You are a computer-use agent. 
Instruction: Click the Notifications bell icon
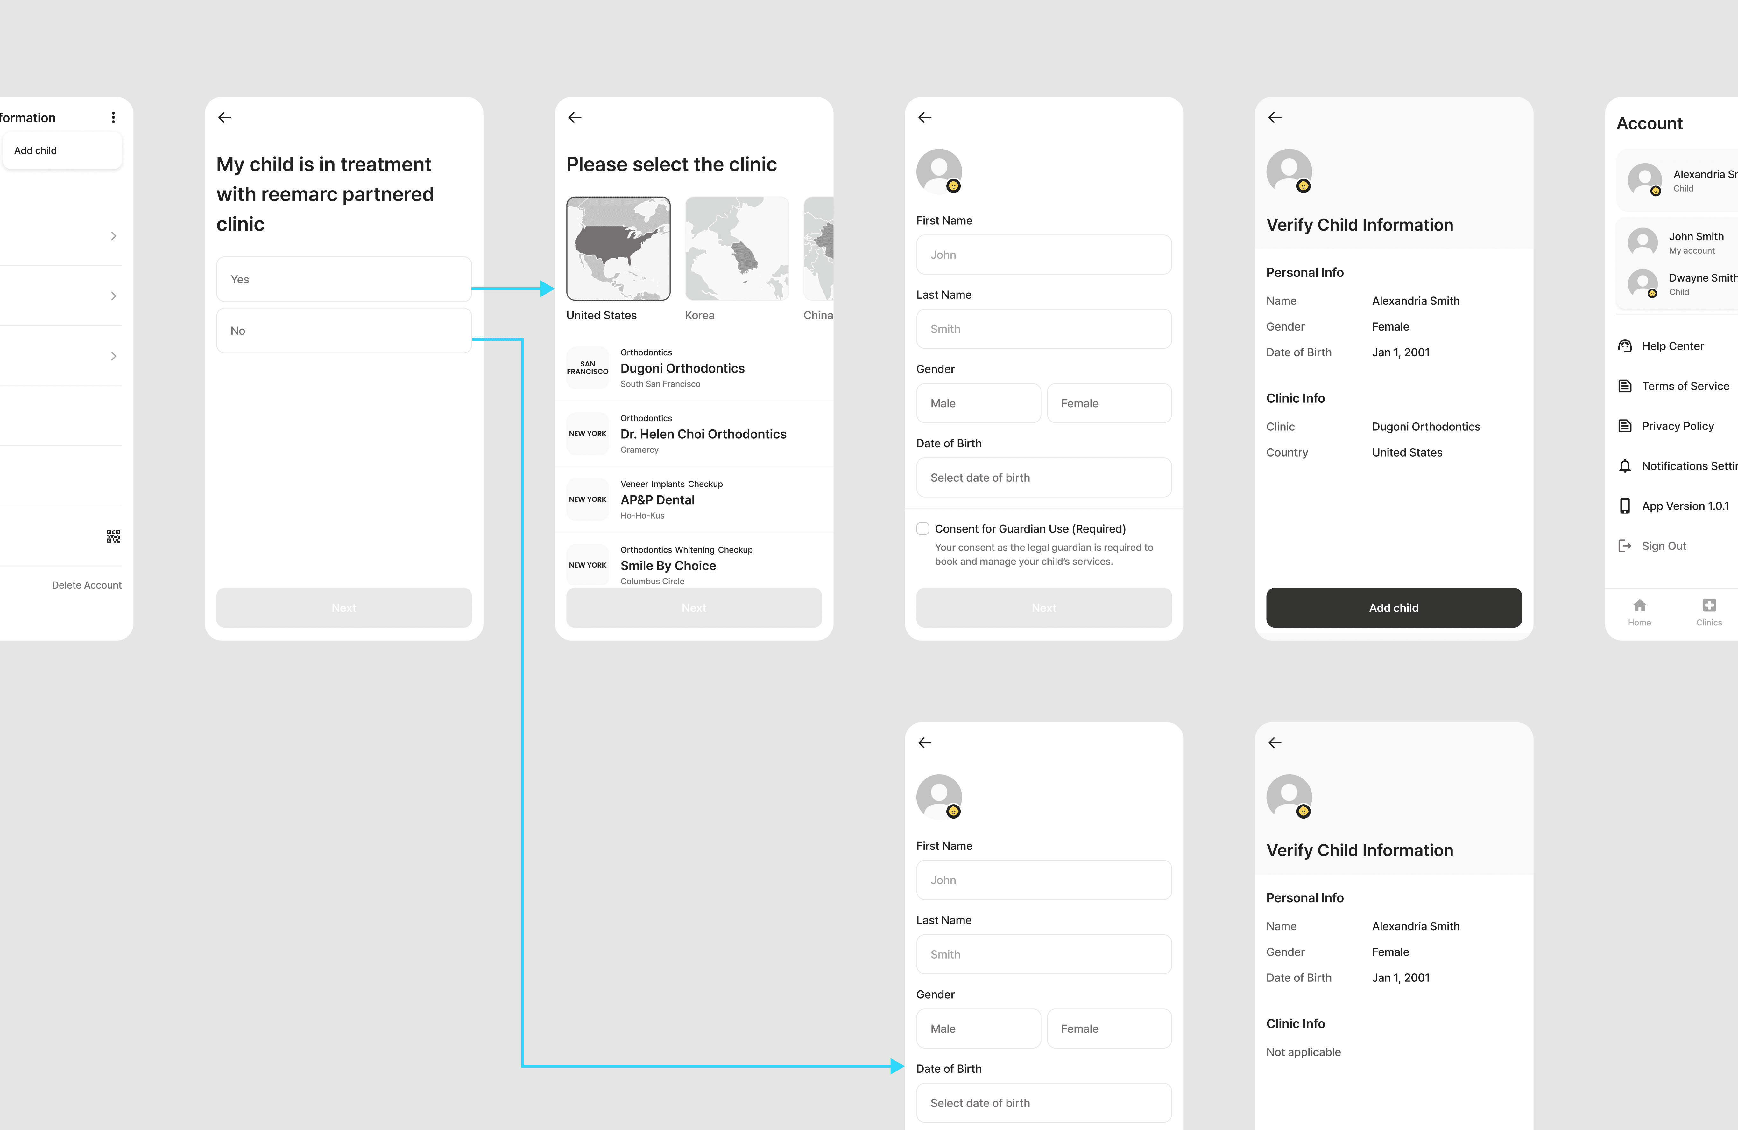[x=1625, y=466]
